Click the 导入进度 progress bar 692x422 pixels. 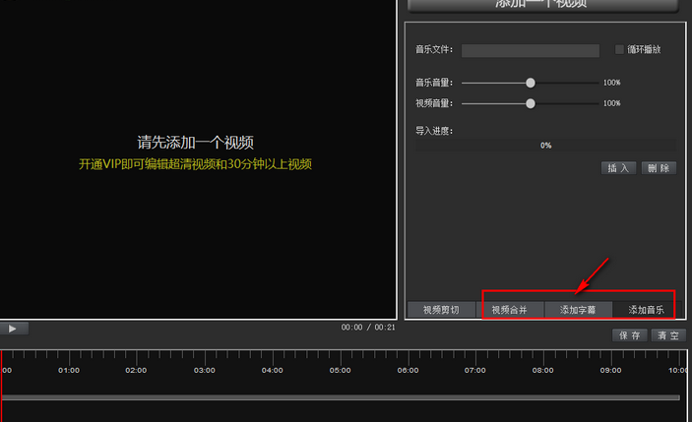[545, 146]
